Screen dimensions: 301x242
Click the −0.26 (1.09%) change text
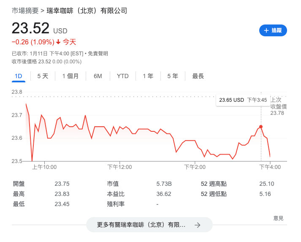pos(33,42)
